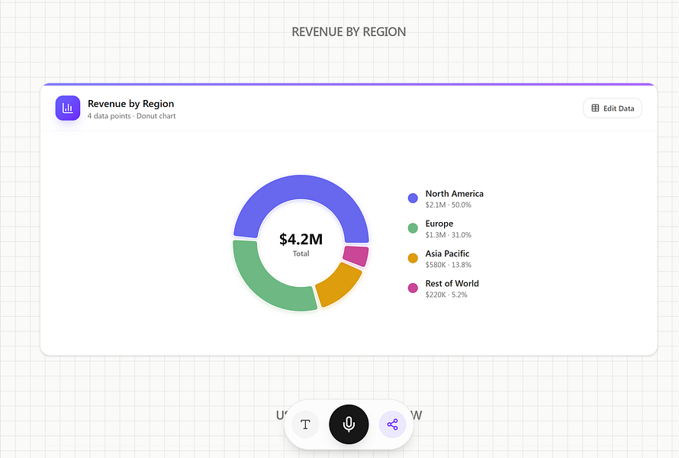The width and height of the screenshot is (679, 458).
Task: Click the Rest of World $220K · 5.2% text
Action: point(446,295)
